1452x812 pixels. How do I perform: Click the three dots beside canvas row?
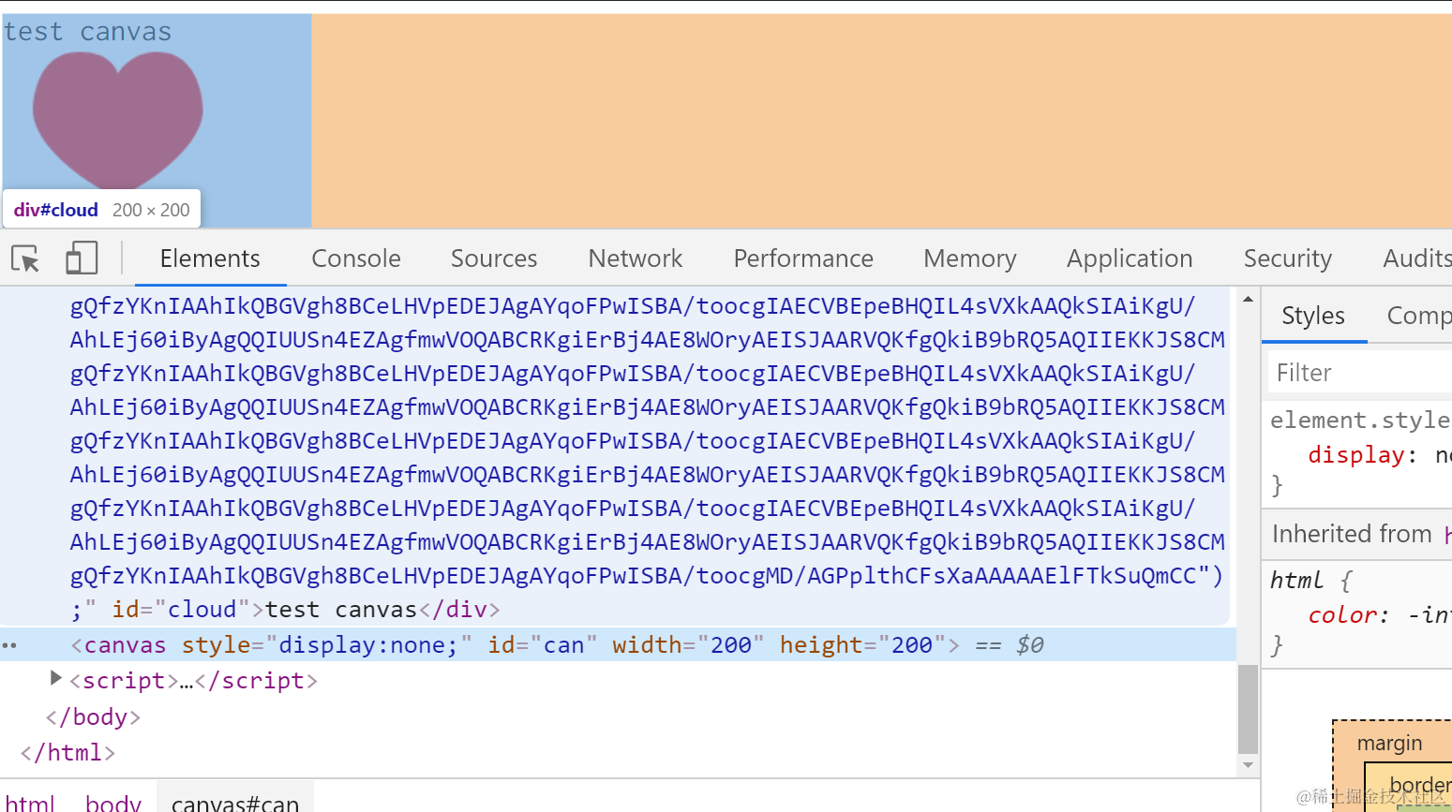(x=9, y=645)
